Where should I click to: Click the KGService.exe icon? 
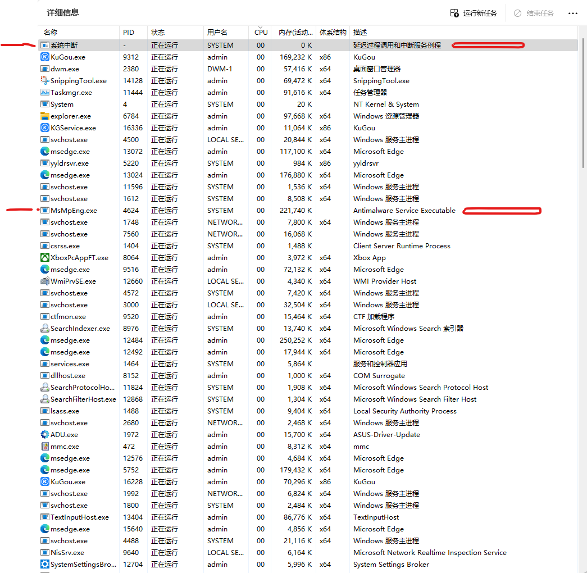44,128
